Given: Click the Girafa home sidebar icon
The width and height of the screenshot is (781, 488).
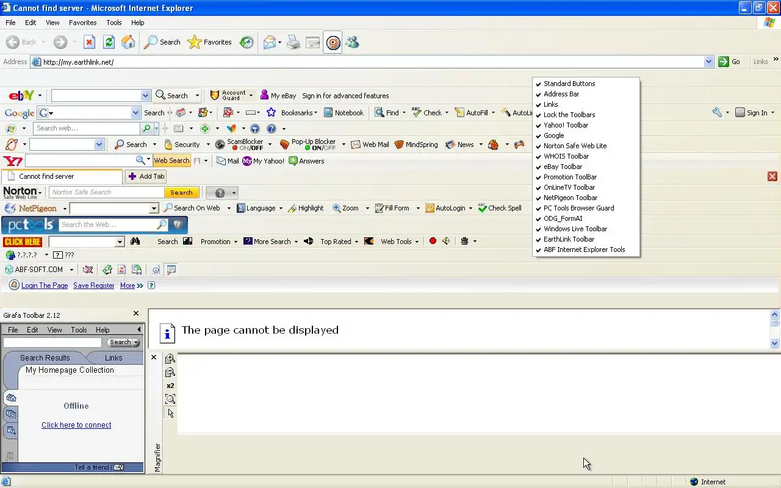Looking at the screenshot, I should pos(11,398).
